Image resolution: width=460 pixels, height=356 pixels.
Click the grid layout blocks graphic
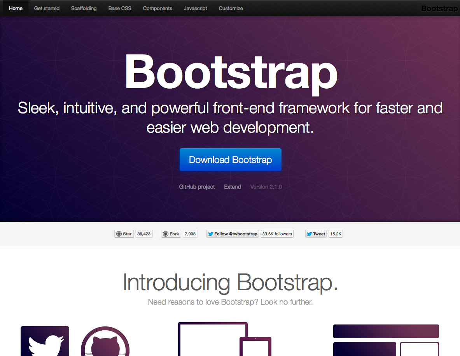click(x=386, y=340)
